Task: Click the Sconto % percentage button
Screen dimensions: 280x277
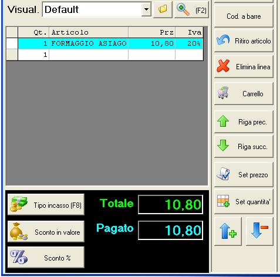Action: [x=46, y=257]
